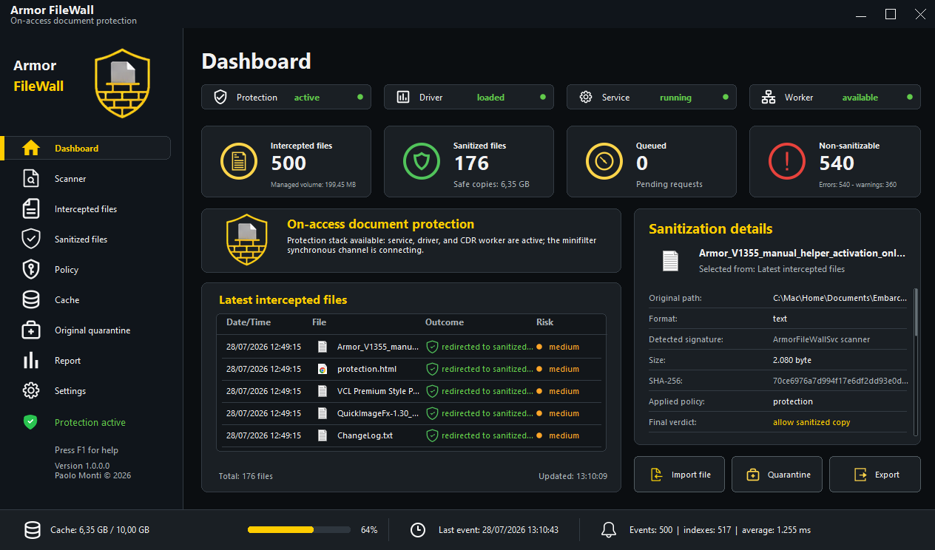Click the Cache database icon in sidebar
The height and width of the screenshot is (550, 935).
[x=31, y=299]
